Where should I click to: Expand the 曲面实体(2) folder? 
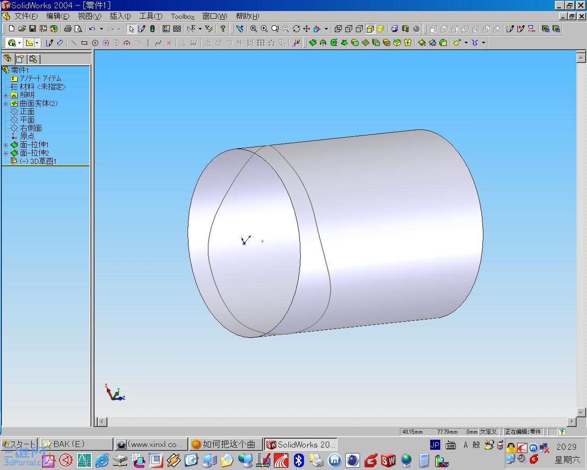click(6, 104)
